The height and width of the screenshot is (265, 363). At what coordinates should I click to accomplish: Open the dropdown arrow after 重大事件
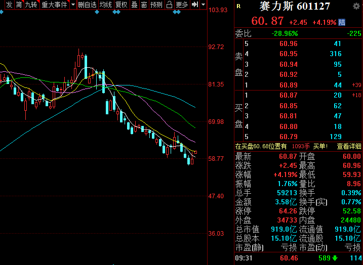click(73, 5)
